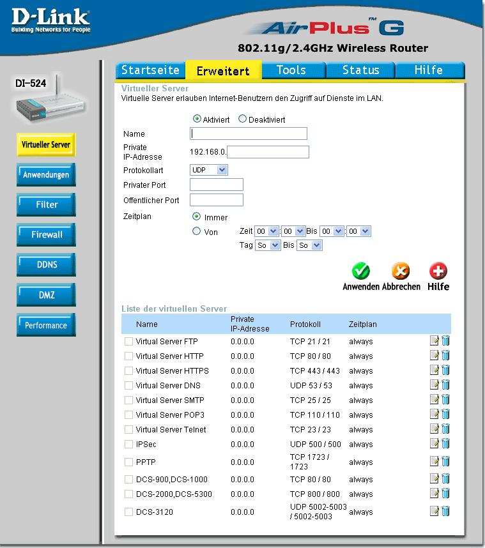The width and height of the screenshot is (485, 548).
Task: Delete the DCS-2000,DCS-5300 entry
Action: (445, 494)
